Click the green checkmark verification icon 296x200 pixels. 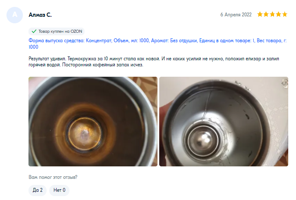tap(34, 31)
